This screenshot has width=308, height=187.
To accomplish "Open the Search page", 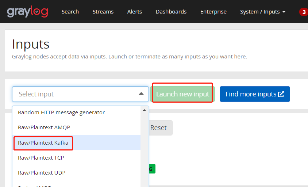I will point(70,12).
